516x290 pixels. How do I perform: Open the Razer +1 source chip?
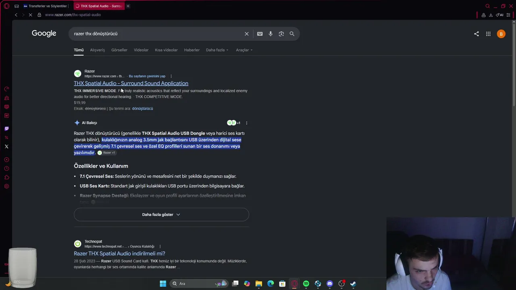pyautogui.click(x=106, y=153)
